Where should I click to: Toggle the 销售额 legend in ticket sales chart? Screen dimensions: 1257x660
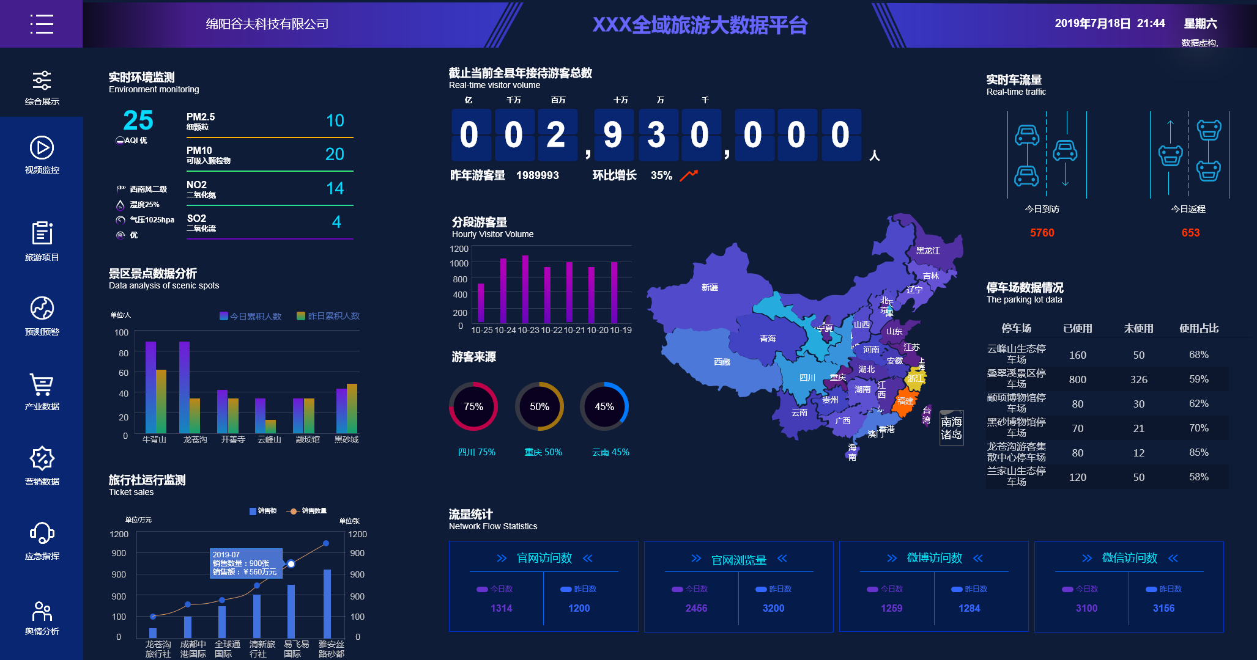(x=263, y=510)
